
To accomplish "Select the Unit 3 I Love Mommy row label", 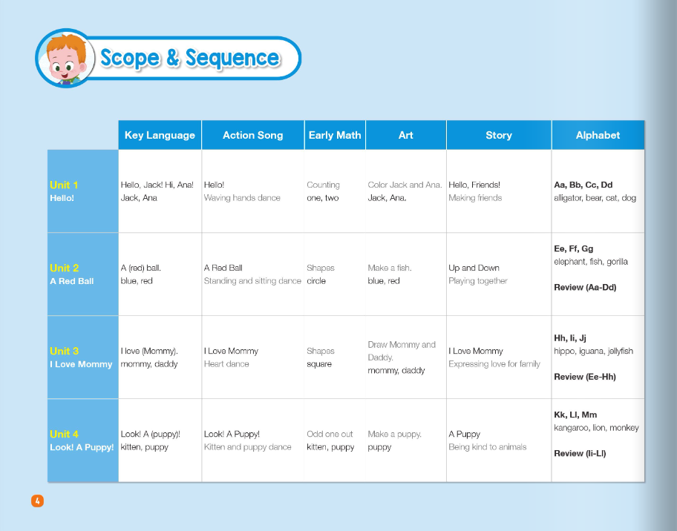I will tap(80, 357).
